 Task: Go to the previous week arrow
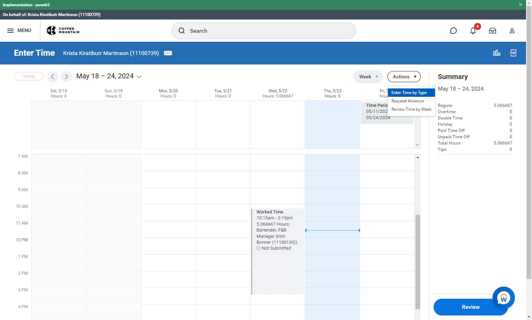(52, 76)
